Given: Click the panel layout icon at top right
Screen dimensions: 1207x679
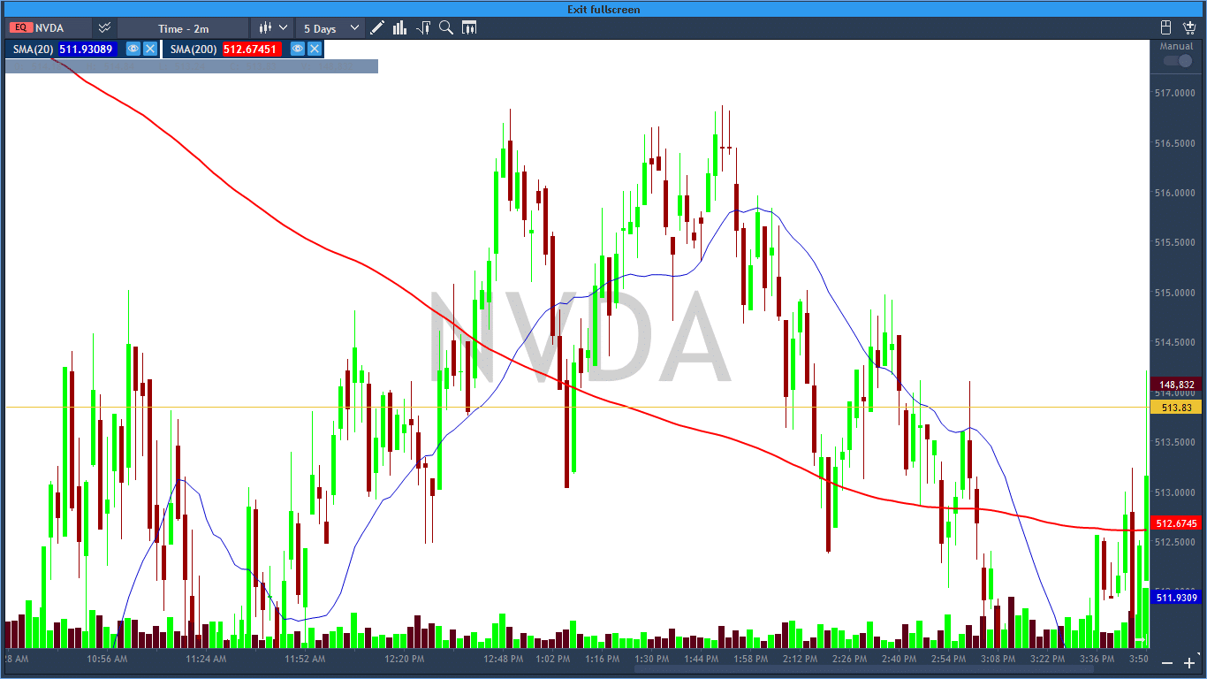Looking at the screenshot, I should (1166, 27).
